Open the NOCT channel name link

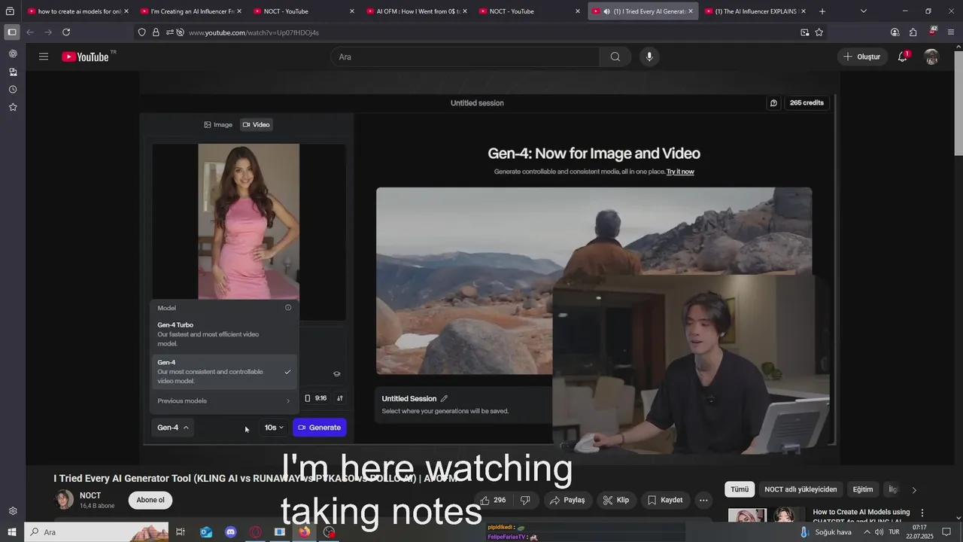tap(90, 495)
